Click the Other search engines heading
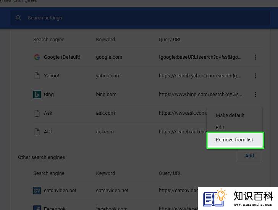 coord(42,157)
